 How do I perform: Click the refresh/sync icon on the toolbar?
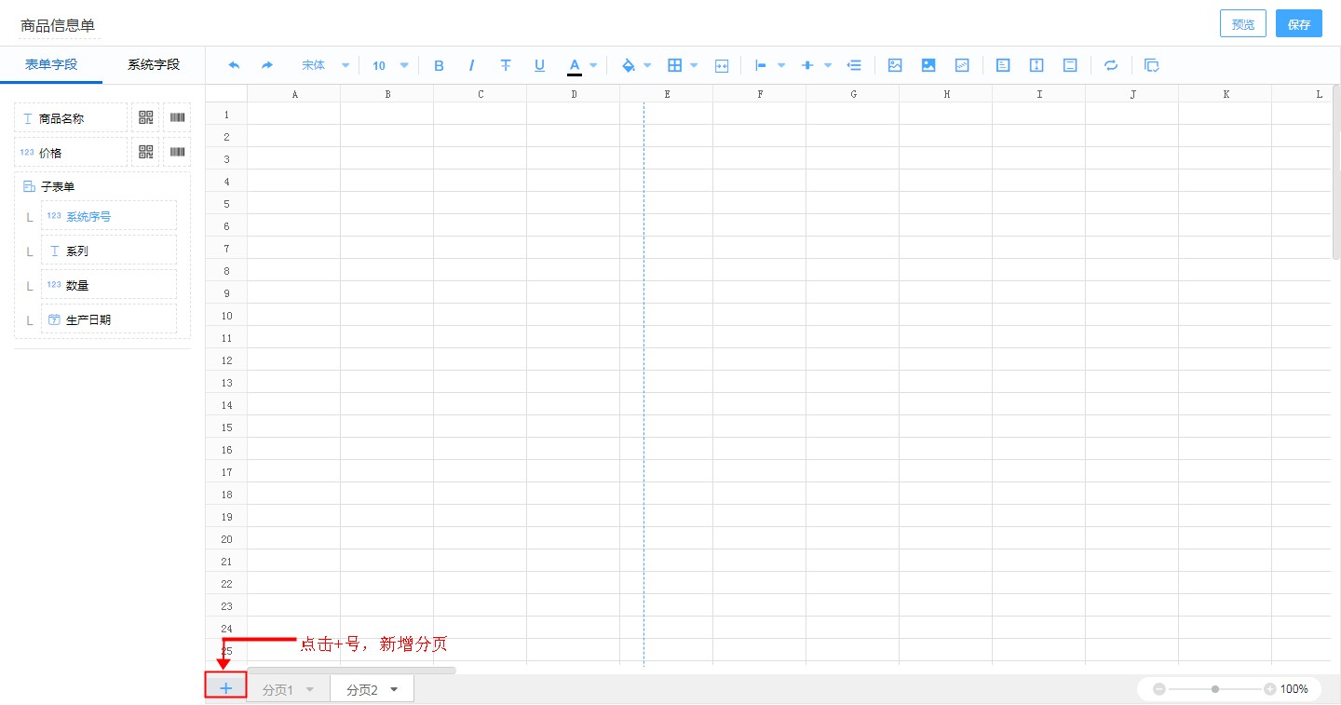click(1110, 65)
